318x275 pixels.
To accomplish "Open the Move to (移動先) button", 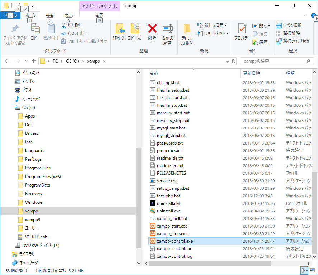I will click(119, 32).
